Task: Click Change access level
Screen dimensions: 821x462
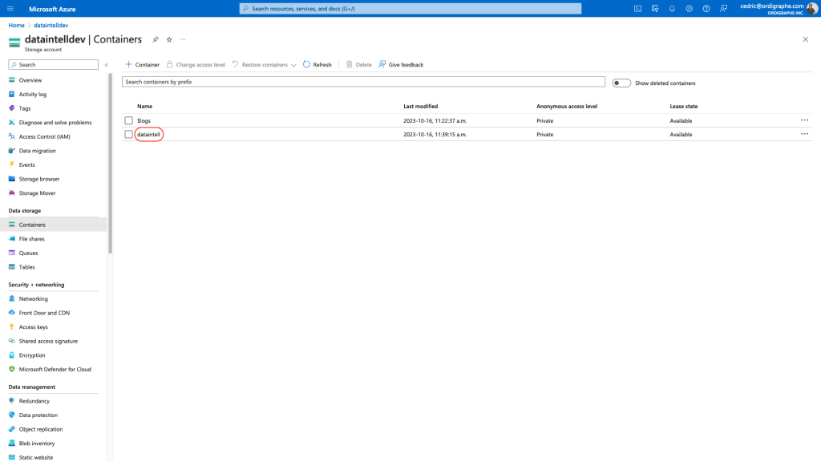Action: [x=196, y=65]
